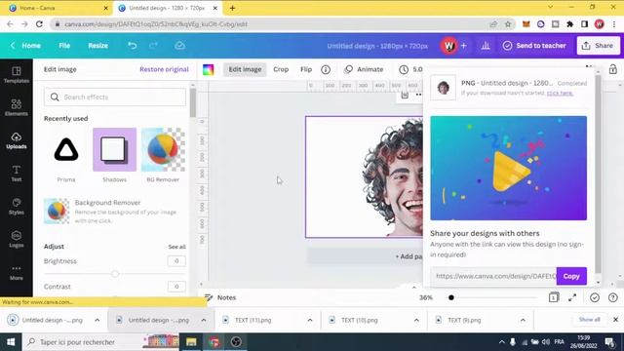Image resolution: width=624 pixels, height=351 pixels.
Task: Open the Templates sidebar panel
Action: 17,75
